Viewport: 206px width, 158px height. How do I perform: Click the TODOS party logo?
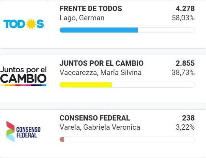24,24
